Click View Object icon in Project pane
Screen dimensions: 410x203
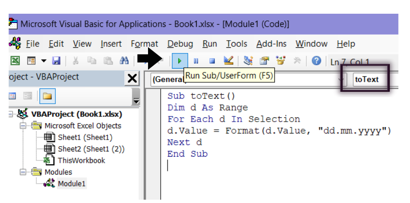point(27,96)
